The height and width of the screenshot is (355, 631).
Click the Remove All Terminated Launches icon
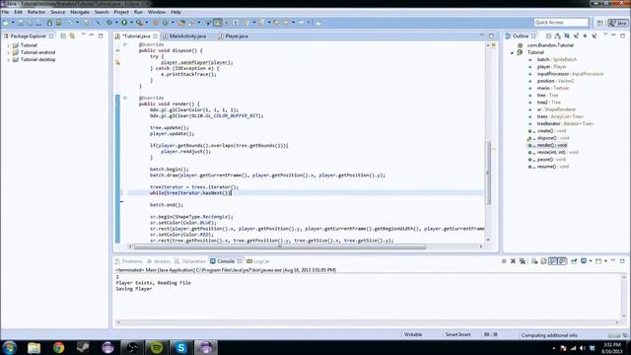523,261
